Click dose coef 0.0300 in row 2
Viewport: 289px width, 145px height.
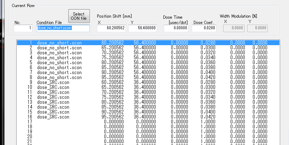[208, 48]
